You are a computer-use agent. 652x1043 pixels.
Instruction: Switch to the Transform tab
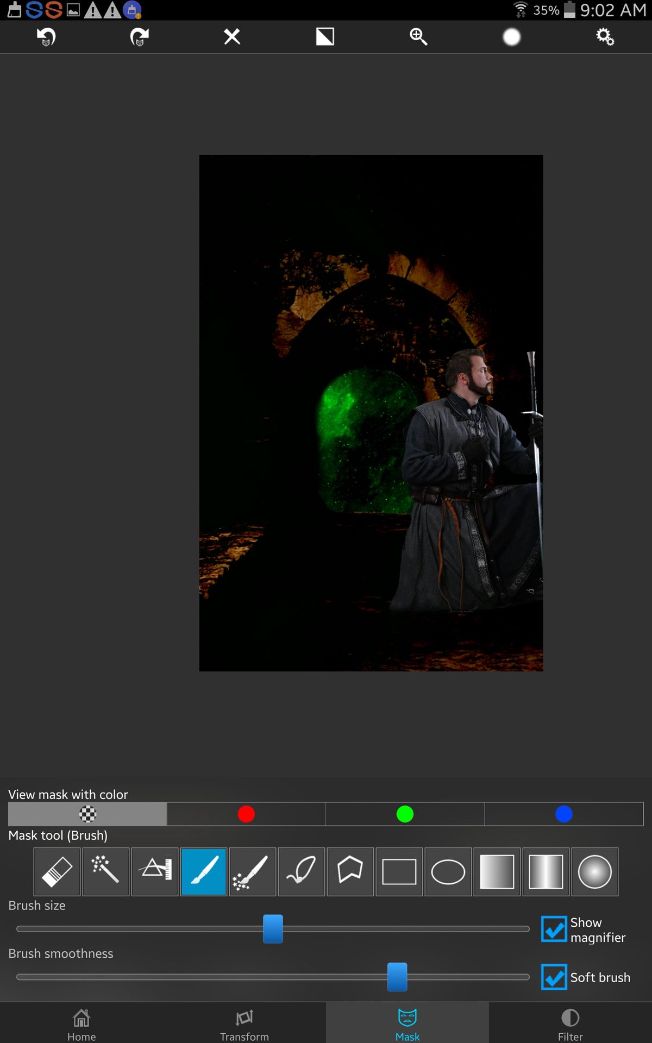coord(244,1023)
